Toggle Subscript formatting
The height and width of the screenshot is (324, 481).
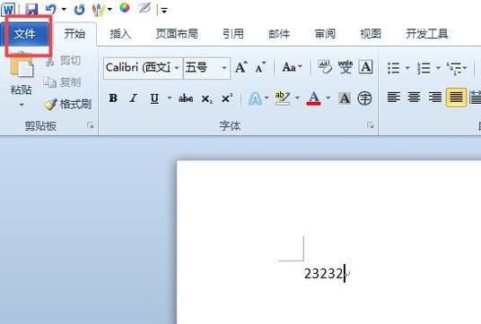206,98
